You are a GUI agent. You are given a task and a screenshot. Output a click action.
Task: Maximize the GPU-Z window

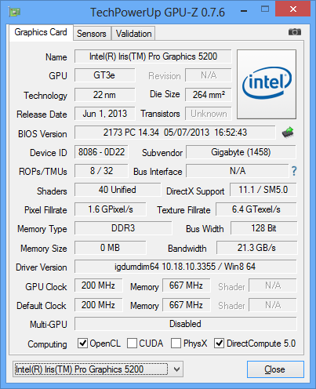pyautogui.click(x=265, y=9)
